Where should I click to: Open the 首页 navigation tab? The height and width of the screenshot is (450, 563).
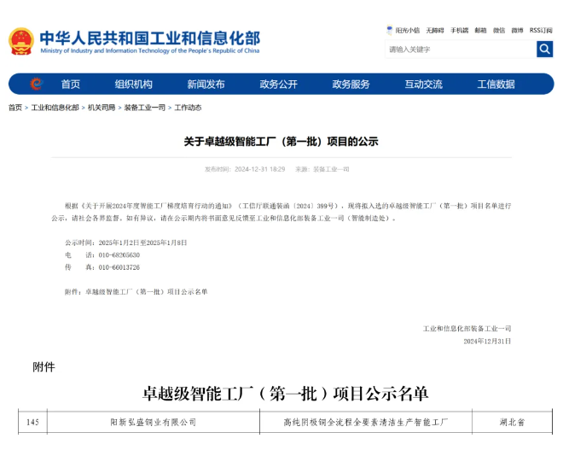tap(71, 84)
